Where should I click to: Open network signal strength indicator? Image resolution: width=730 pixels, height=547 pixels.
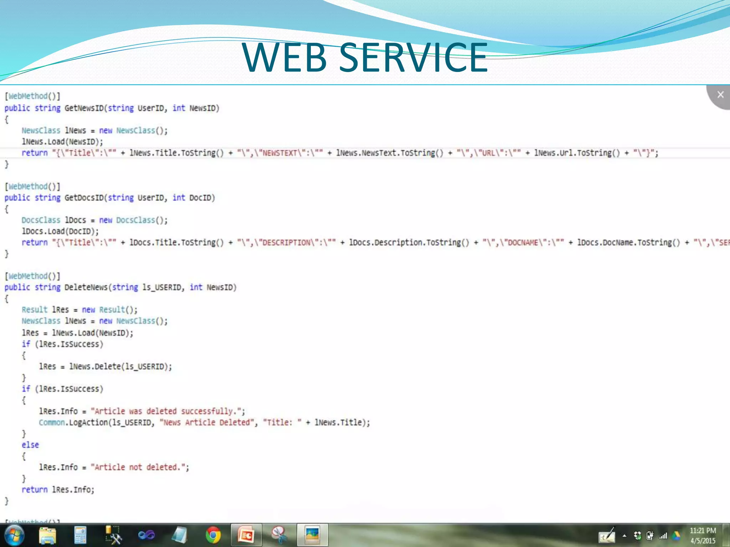663,536
